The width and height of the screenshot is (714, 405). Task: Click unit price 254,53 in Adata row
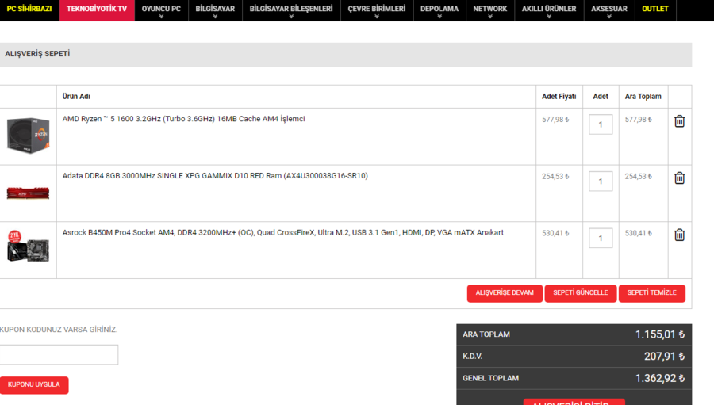(x=555, y=177)
